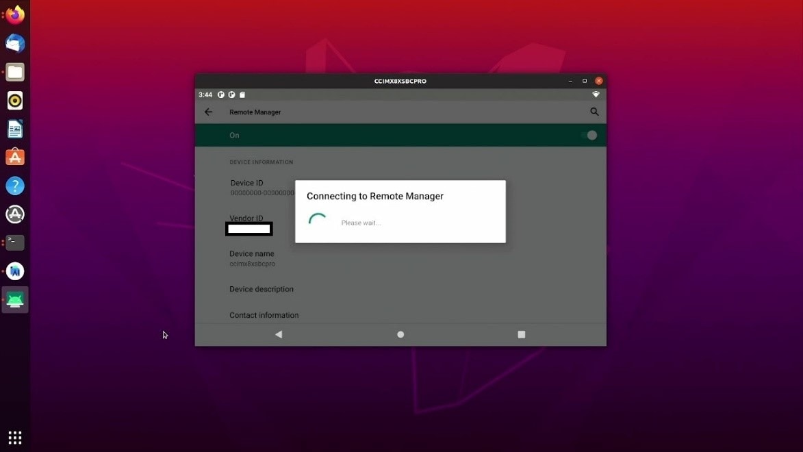Open Thunderbird mail from the dock

pyautogui.click(x=15, y=44)
